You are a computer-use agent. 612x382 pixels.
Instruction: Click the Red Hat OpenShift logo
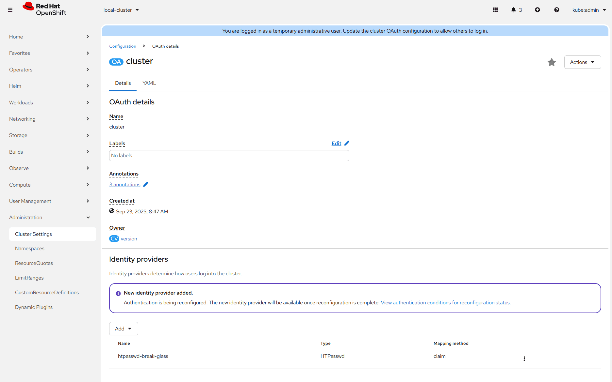[45, 9]
